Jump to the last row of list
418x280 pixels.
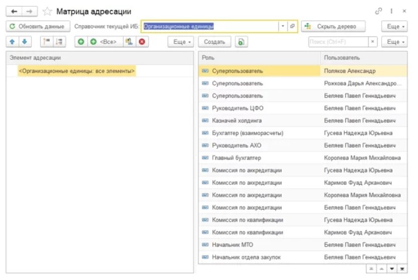pos(402,269)
